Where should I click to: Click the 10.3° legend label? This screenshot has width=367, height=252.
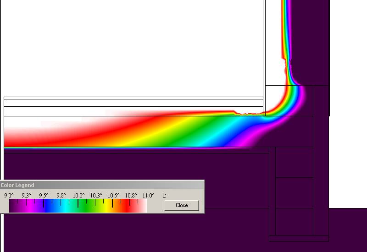pos(96,196)
